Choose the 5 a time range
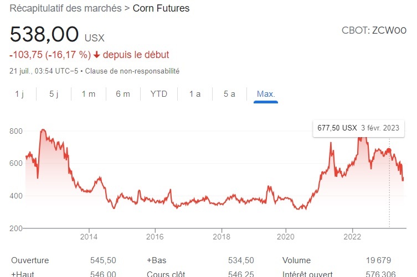417x277 pixels. click(229, 94)
